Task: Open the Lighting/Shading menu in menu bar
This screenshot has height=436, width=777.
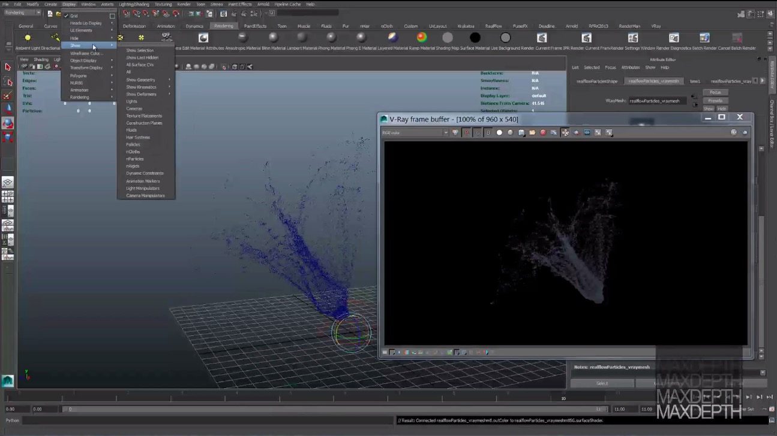Action: tap(133, 4)
